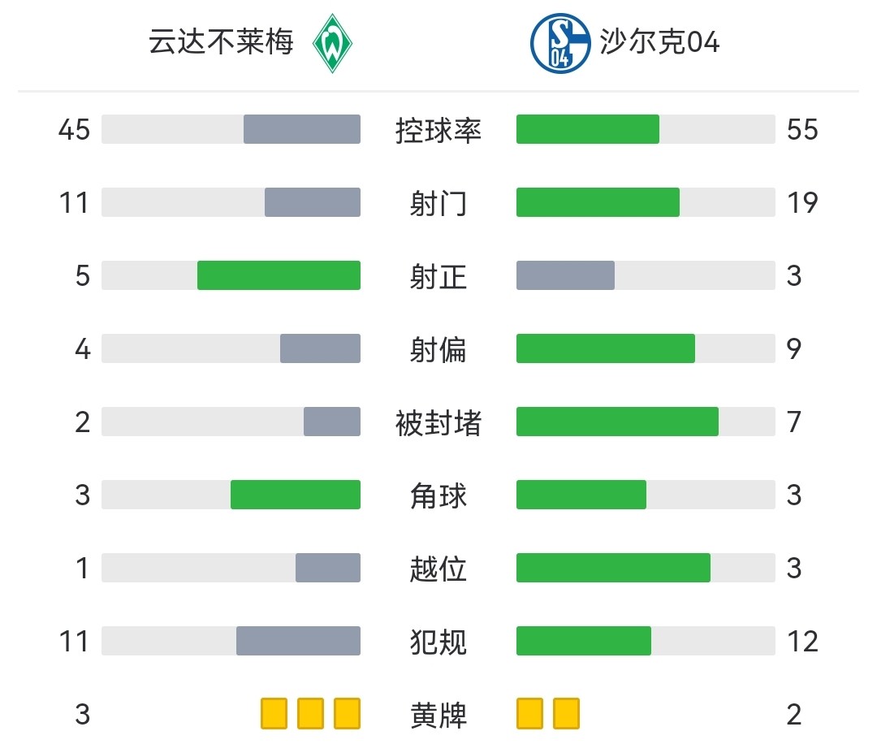Click Werder Bremen's green shots-on-target bar
877x744 pixels.
pyautogui.click(x=279, y=275)
